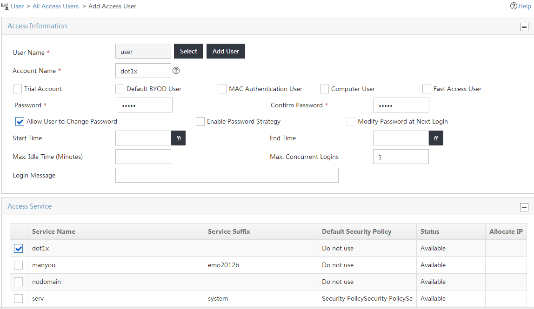This screenshot has height=309, width=534.
Task: Click the Service Name column header
Action: pyautogui.click(x=116, y=232)
